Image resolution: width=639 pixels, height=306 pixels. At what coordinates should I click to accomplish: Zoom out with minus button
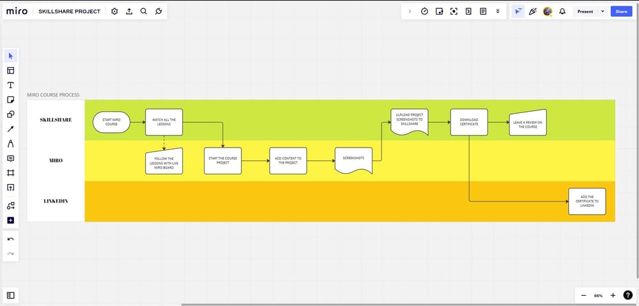coord(583,295)
